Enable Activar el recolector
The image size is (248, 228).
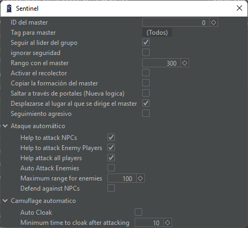point(146,73)
